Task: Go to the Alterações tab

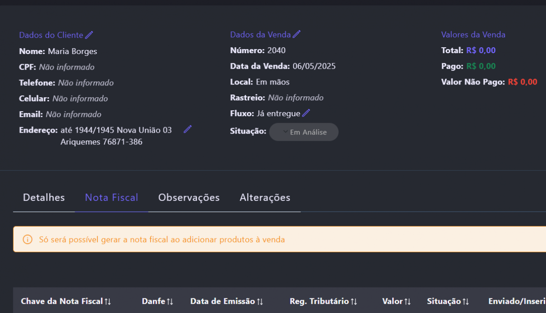Action: [265, 198]
